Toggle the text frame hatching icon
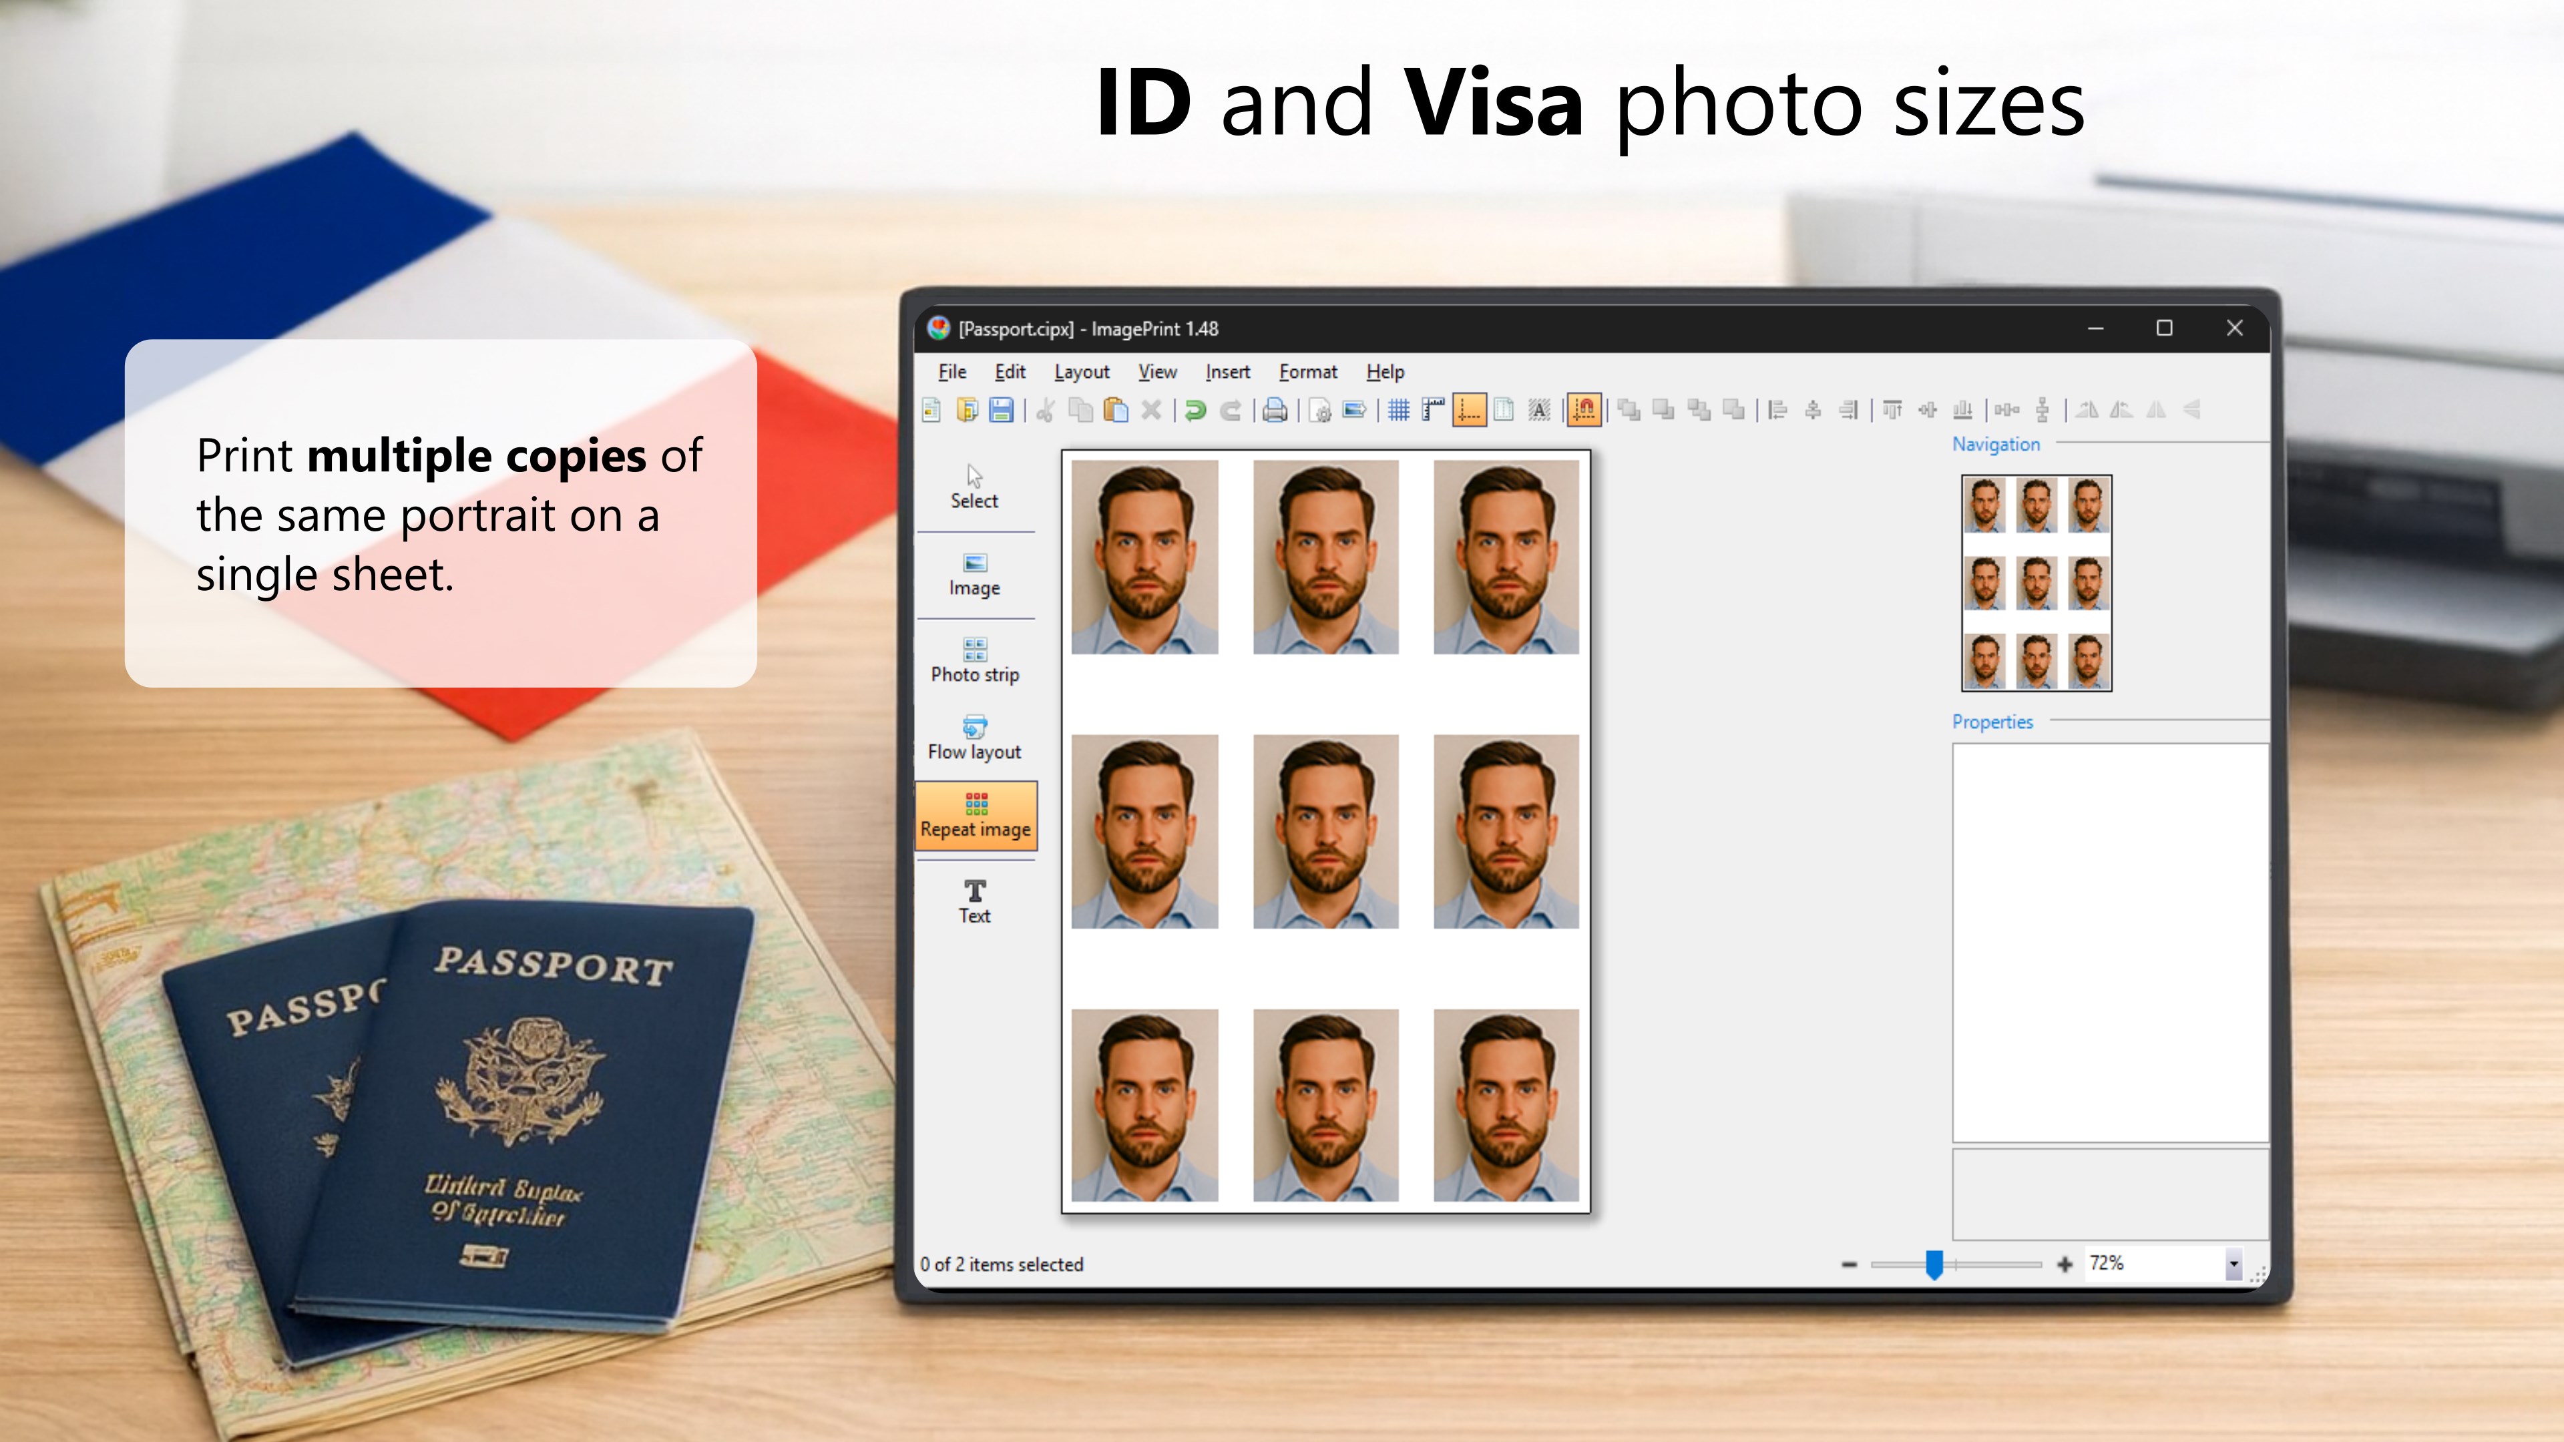Viewport: 2564px width, 1442px height. coord(1540,410)
